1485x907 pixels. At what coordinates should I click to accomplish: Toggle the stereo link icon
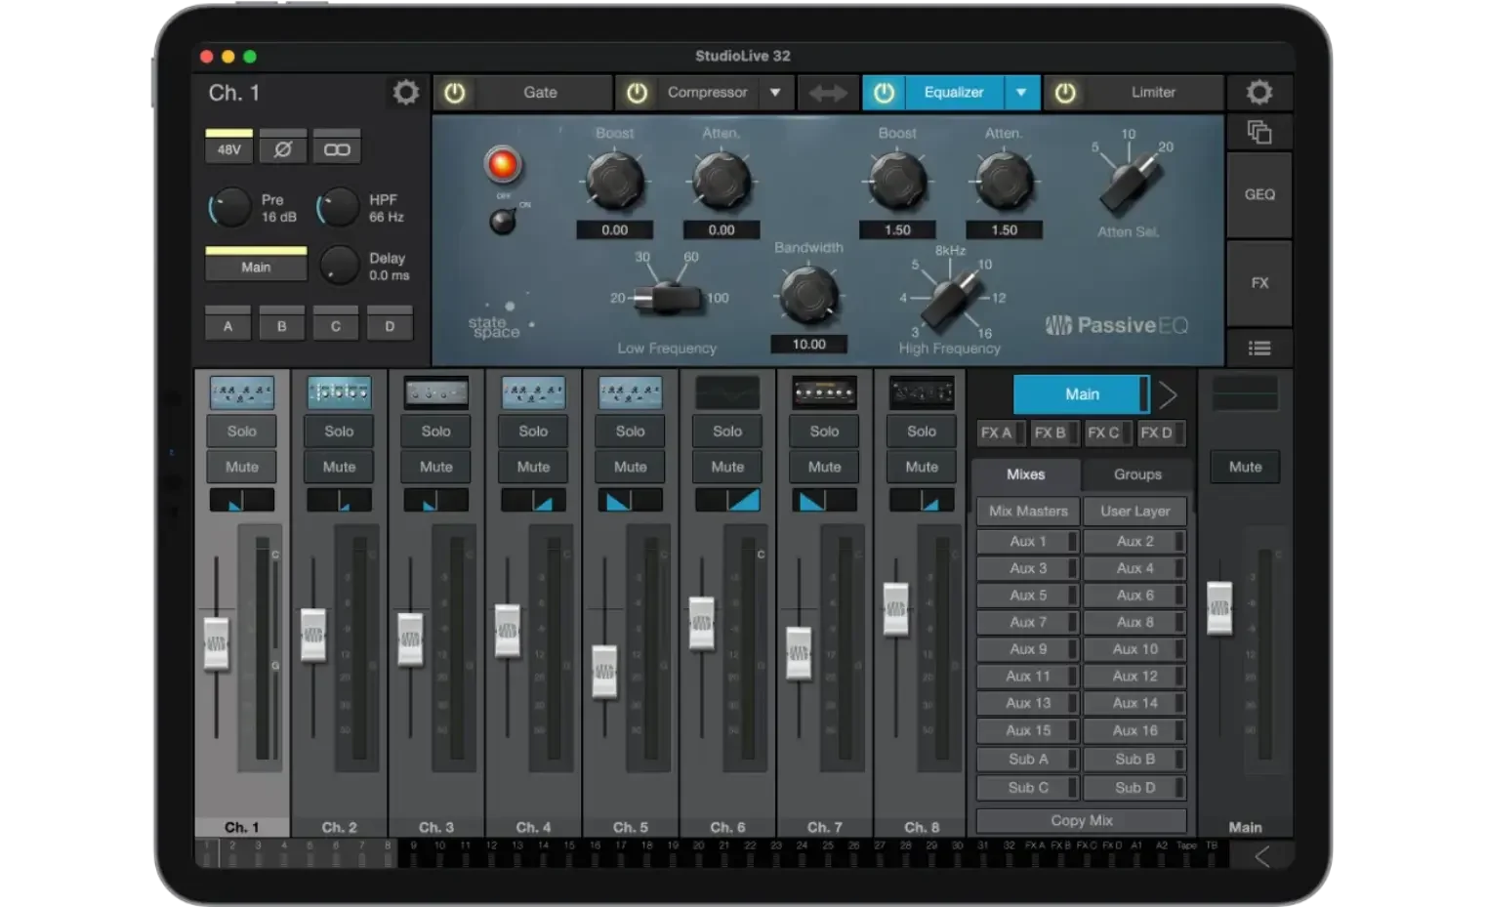(x=337, y=149)
